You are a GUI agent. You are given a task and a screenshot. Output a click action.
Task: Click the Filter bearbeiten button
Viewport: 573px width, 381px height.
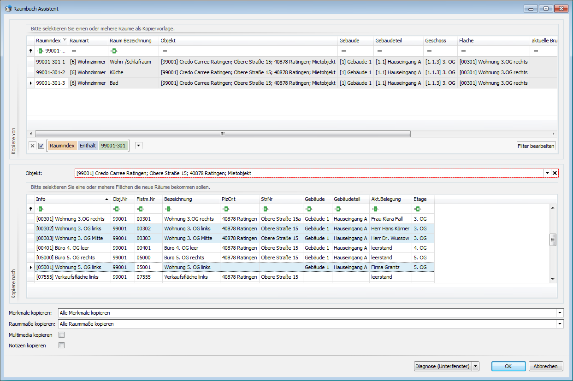(x=536, y=146)
